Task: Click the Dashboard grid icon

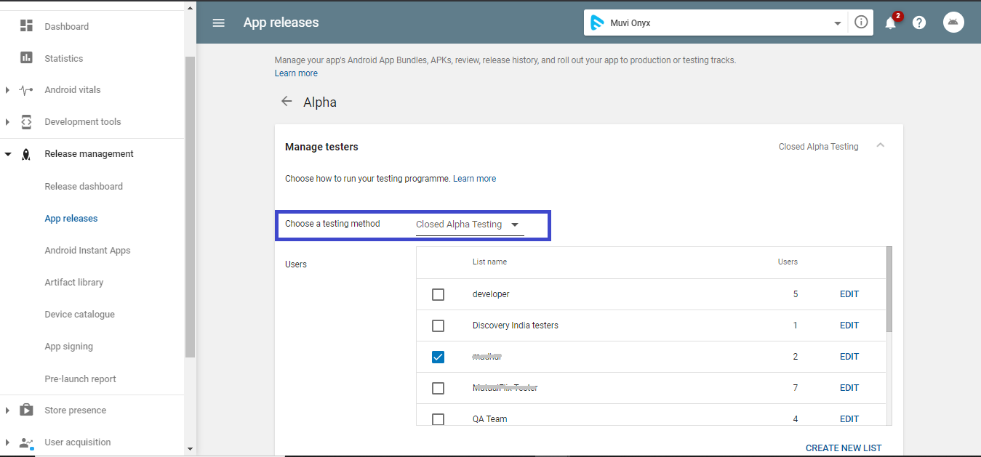Action: click(x=26, y=26)
